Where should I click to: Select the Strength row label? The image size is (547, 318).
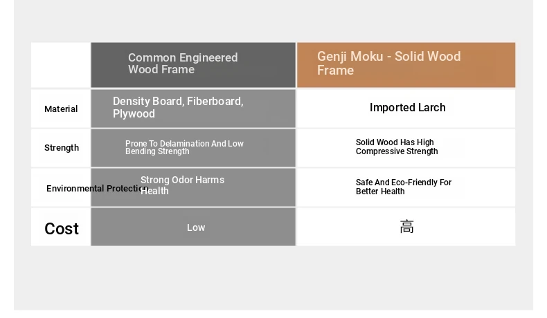pos(62,148)
